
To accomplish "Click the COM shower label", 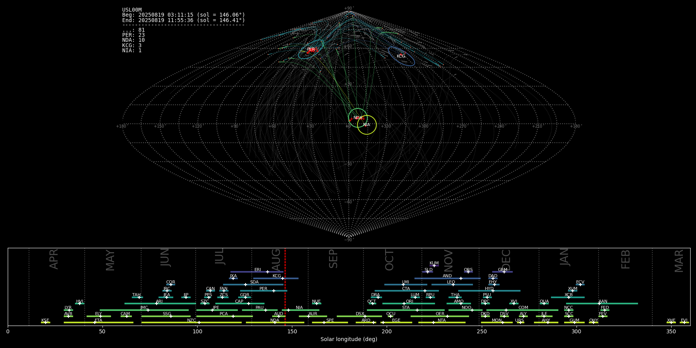I will 523,308.
